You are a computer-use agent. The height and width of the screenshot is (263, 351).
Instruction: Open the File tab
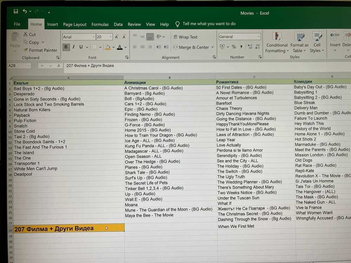(x=17, y=24)
